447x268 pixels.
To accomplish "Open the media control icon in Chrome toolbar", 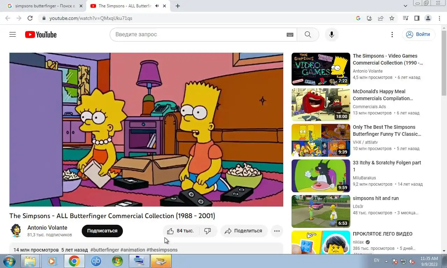I will (x=405, y=18).
